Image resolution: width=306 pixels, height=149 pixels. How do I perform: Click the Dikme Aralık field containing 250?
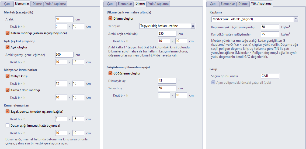point(167,34)
